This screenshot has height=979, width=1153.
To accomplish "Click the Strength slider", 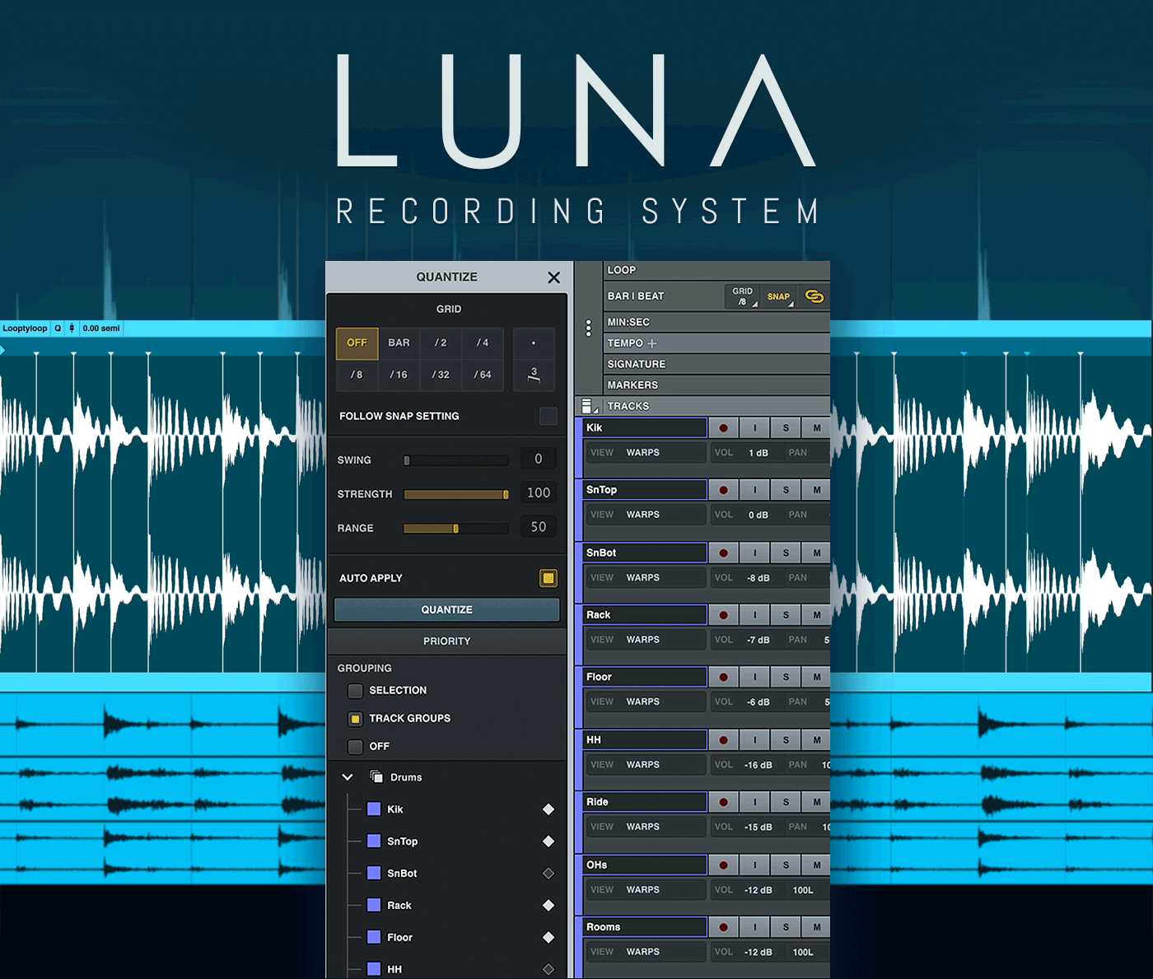I will coord(455,494).
